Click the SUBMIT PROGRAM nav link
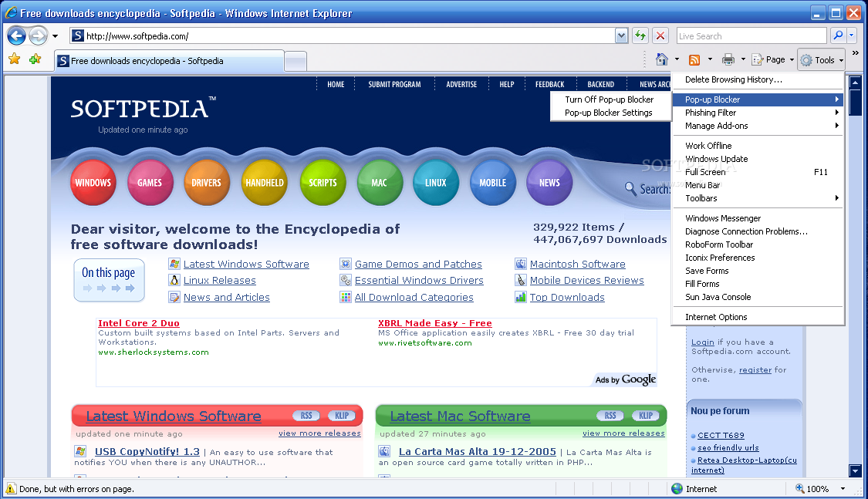The height and width of the screenshot is (499, 868). [x=395, y=84]
